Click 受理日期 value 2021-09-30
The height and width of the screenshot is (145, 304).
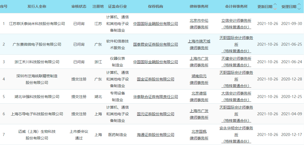click(291, 24)
